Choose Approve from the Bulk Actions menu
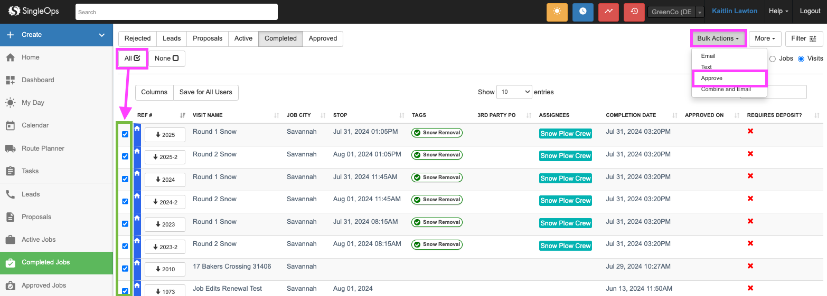The image size is (827, 296). [712, 78]
